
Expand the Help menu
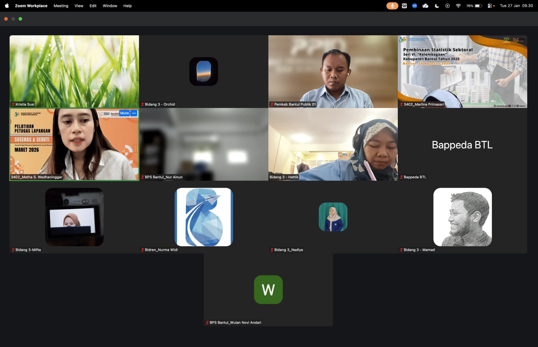pyautogui.click(x=127, y=6)
